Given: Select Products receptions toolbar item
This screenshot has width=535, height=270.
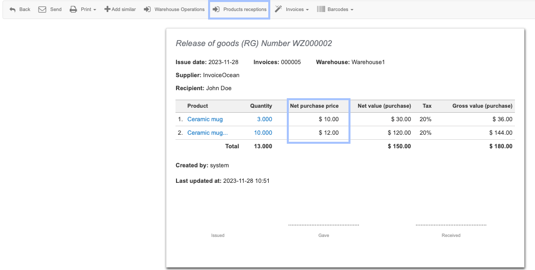Looking at the screenshot, I should click(x=245, y=10).
